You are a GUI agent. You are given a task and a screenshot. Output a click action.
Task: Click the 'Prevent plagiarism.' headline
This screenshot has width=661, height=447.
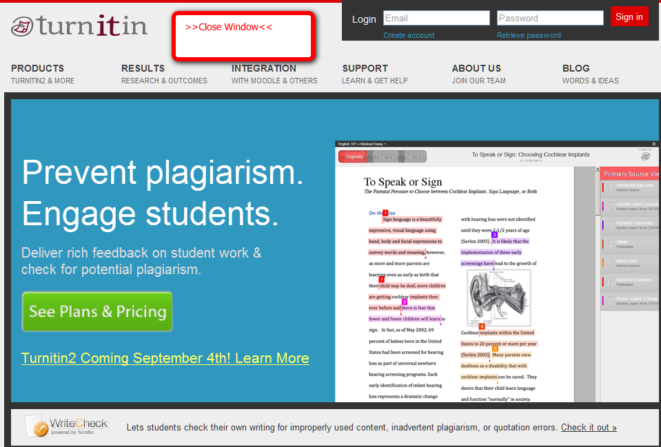pyautogui.click(x=163, y=172)
